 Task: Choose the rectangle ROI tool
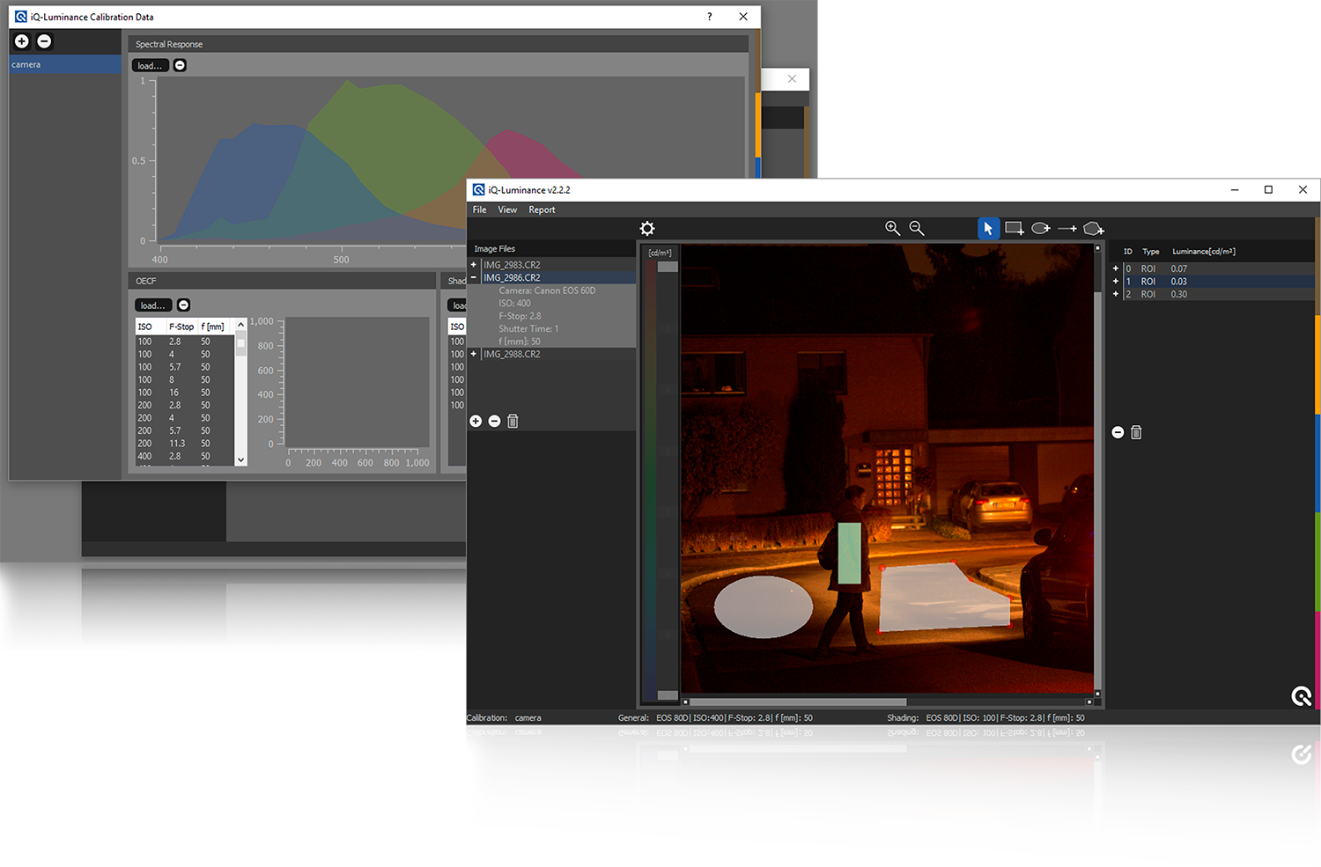[x=1015, y=228]
